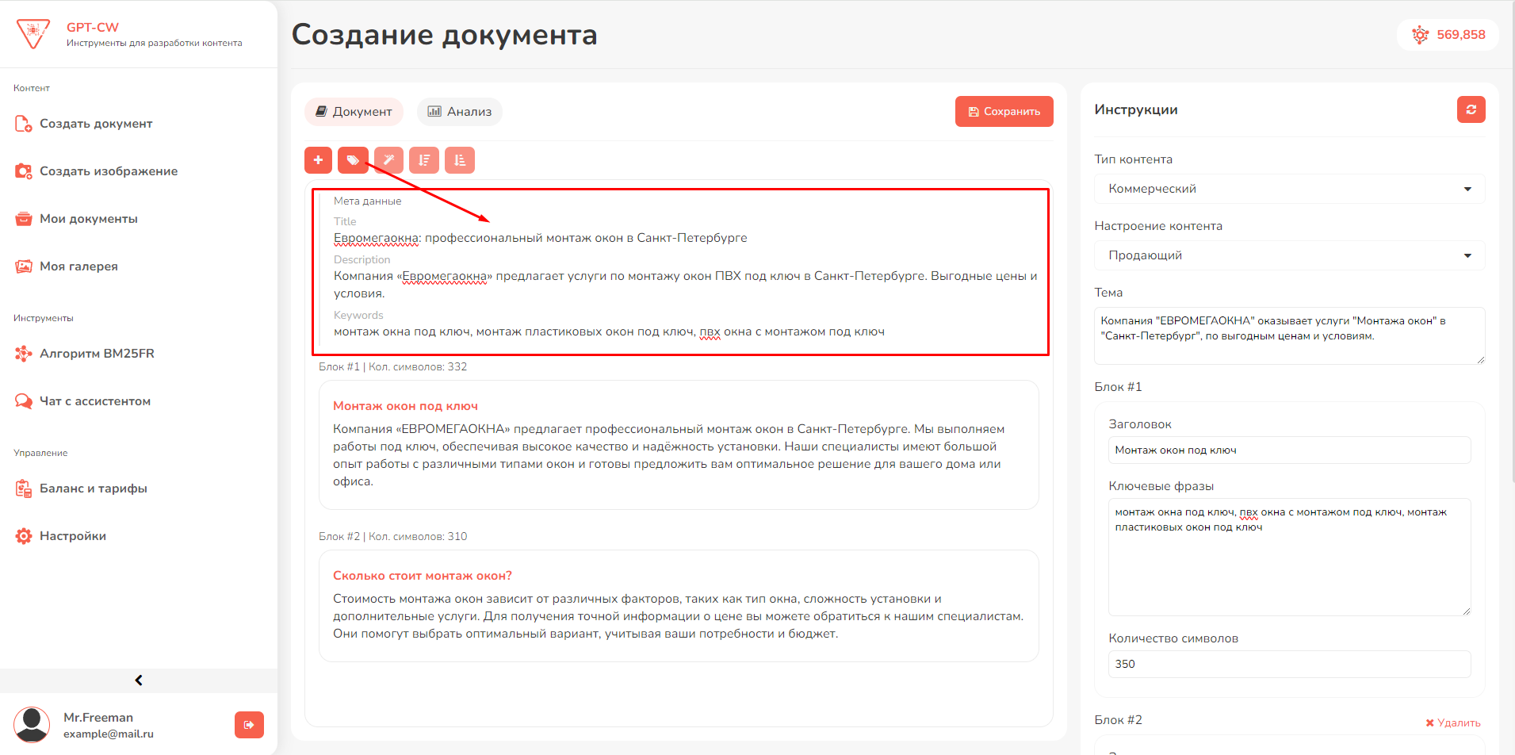Click Блок #1 paragraph text
This screenshot has width=1515, height=755.
[x=669, y=455]
